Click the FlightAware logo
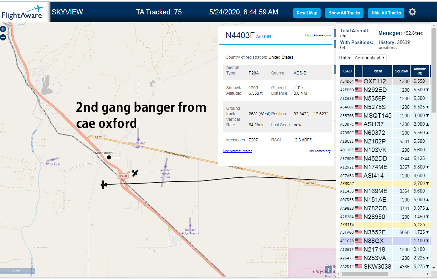Image resolution: width=437 pixels, height=279 pixels. [22, 12]
